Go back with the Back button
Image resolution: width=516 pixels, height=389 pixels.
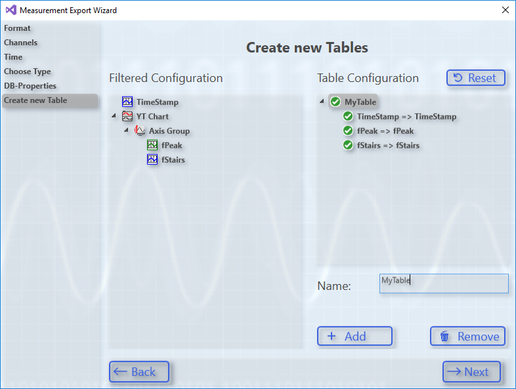click(x=139, y=371)
